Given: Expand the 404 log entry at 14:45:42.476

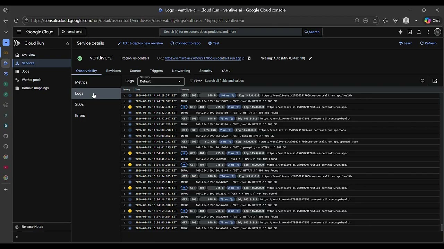Looking at the screenshot, I should pos(125,107).
